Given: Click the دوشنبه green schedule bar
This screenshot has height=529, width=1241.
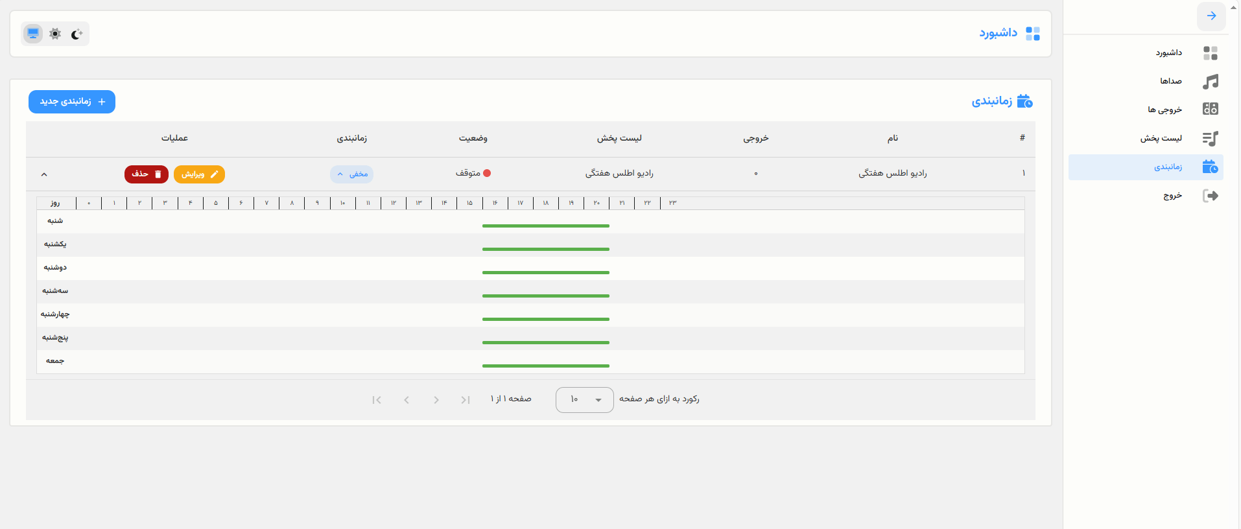Looking at the screenshot, I should pyautogui.click(x=546, y=272).
